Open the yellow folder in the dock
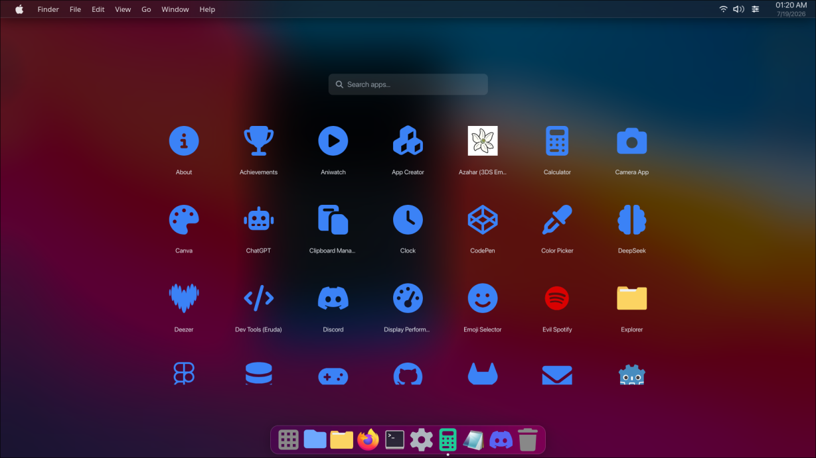 pyautogui.click(x=342, y=439)
